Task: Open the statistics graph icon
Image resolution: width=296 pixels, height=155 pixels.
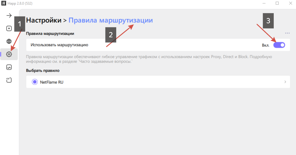Action: coord(9,67)
